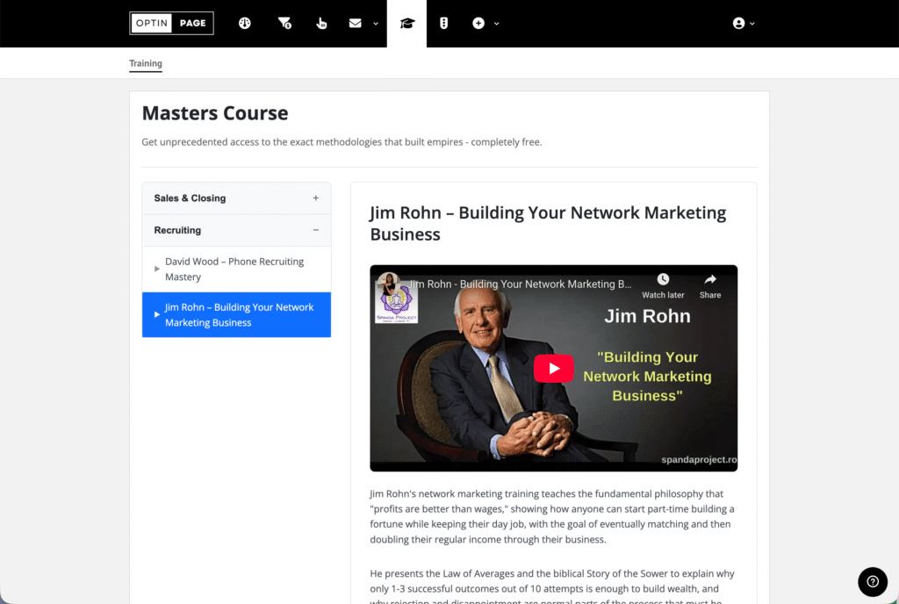The width and height of the screenshot is (899, 604).
Task: Click the traffic light icon in navbar
Action: click(443, 24)
